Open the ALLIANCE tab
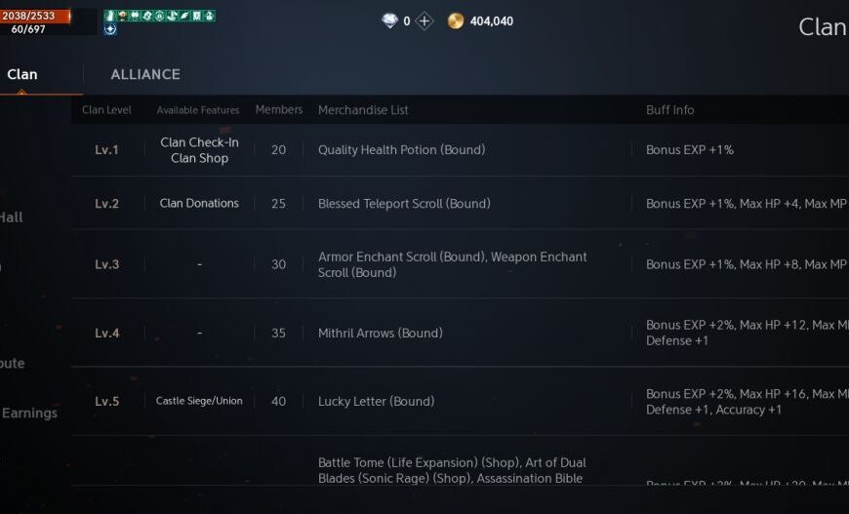849x514 pixels. coord(145,74)
